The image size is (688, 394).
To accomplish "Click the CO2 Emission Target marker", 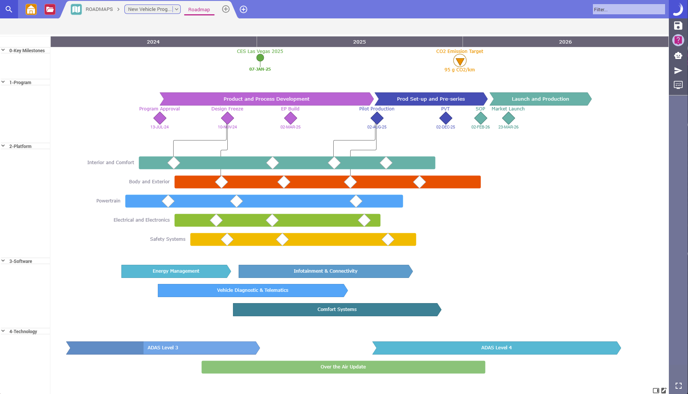I will [460, 61].
